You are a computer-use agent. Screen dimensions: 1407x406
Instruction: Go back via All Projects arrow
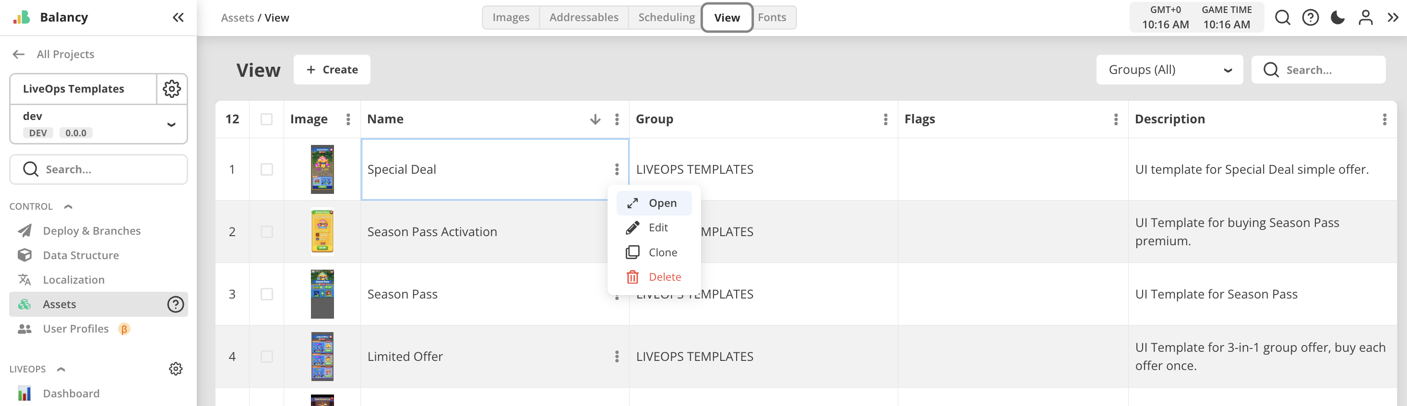coord(19,54)
